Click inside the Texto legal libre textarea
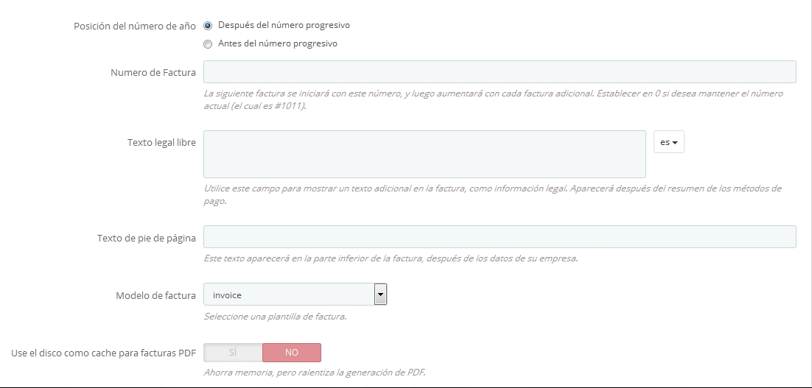Image resolution: width=812 pixels, height=388 pixels. tap(424, 154)
